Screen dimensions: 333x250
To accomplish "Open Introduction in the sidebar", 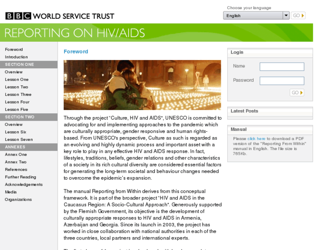I will [x=16, y=57].
